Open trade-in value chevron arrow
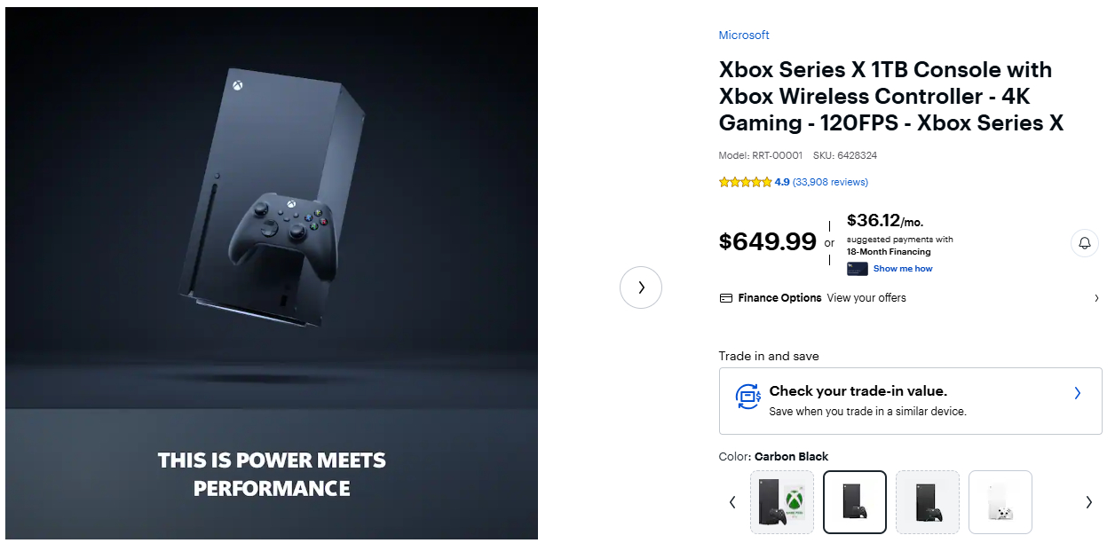 coord(1077,393)
